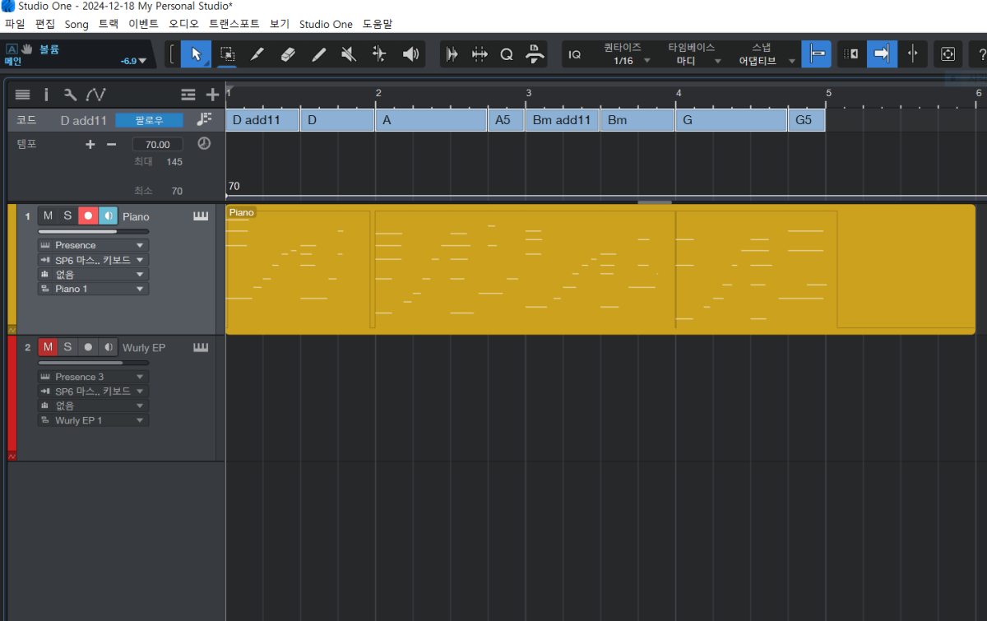Show automation curve icon
The width and height of the screenshot is (987, 621).
(95, 95)
